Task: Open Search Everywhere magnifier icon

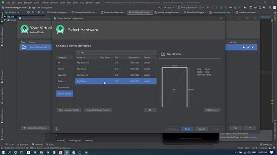Action: pos(270,8)
